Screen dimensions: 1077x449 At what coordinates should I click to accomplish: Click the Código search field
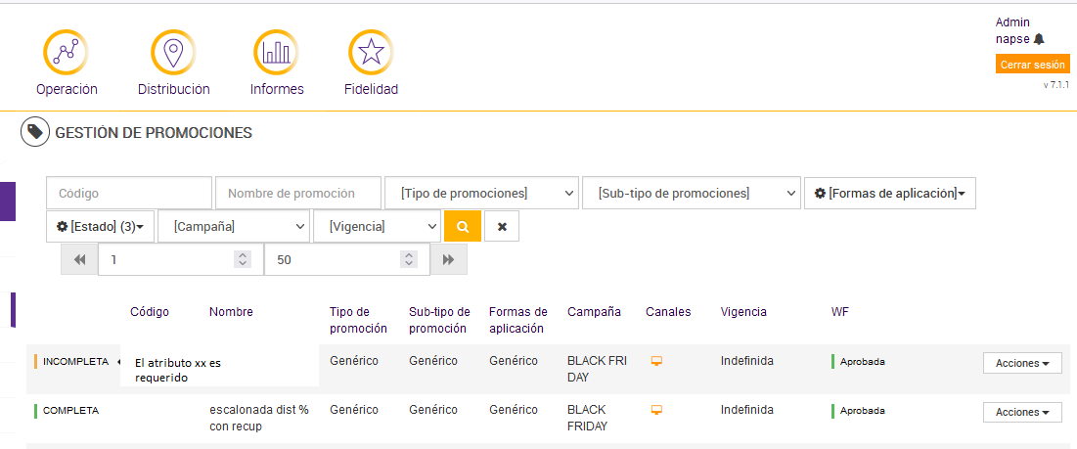pos(129,193)
